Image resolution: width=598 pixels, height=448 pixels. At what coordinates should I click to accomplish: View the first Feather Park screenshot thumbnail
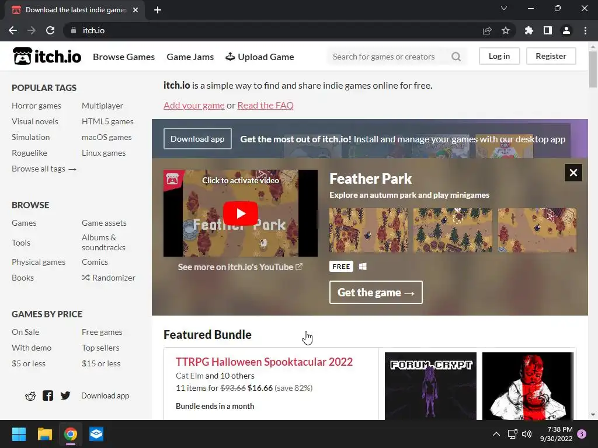368,230
